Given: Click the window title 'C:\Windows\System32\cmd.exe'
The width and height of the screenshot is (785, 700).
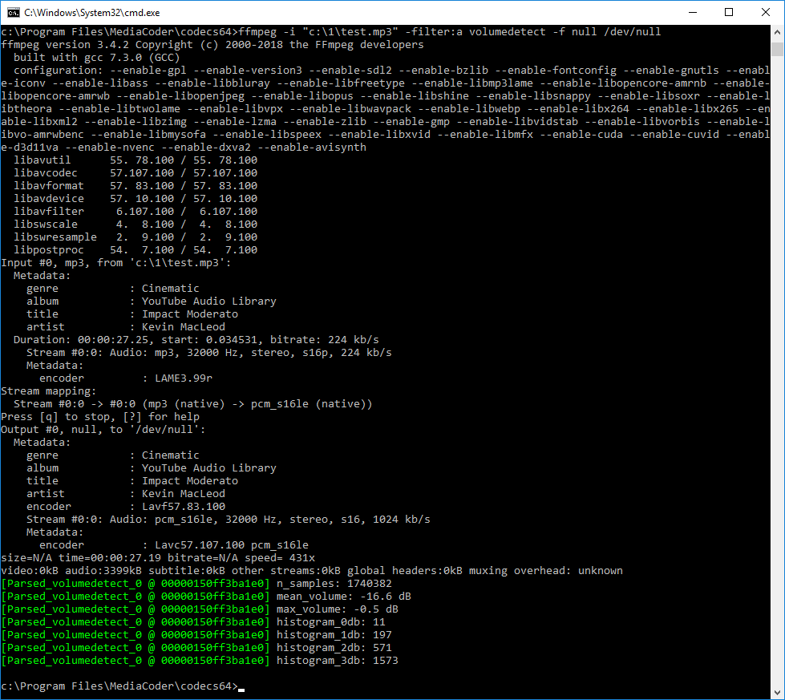Looking at the screenshot, I should 92,13.
